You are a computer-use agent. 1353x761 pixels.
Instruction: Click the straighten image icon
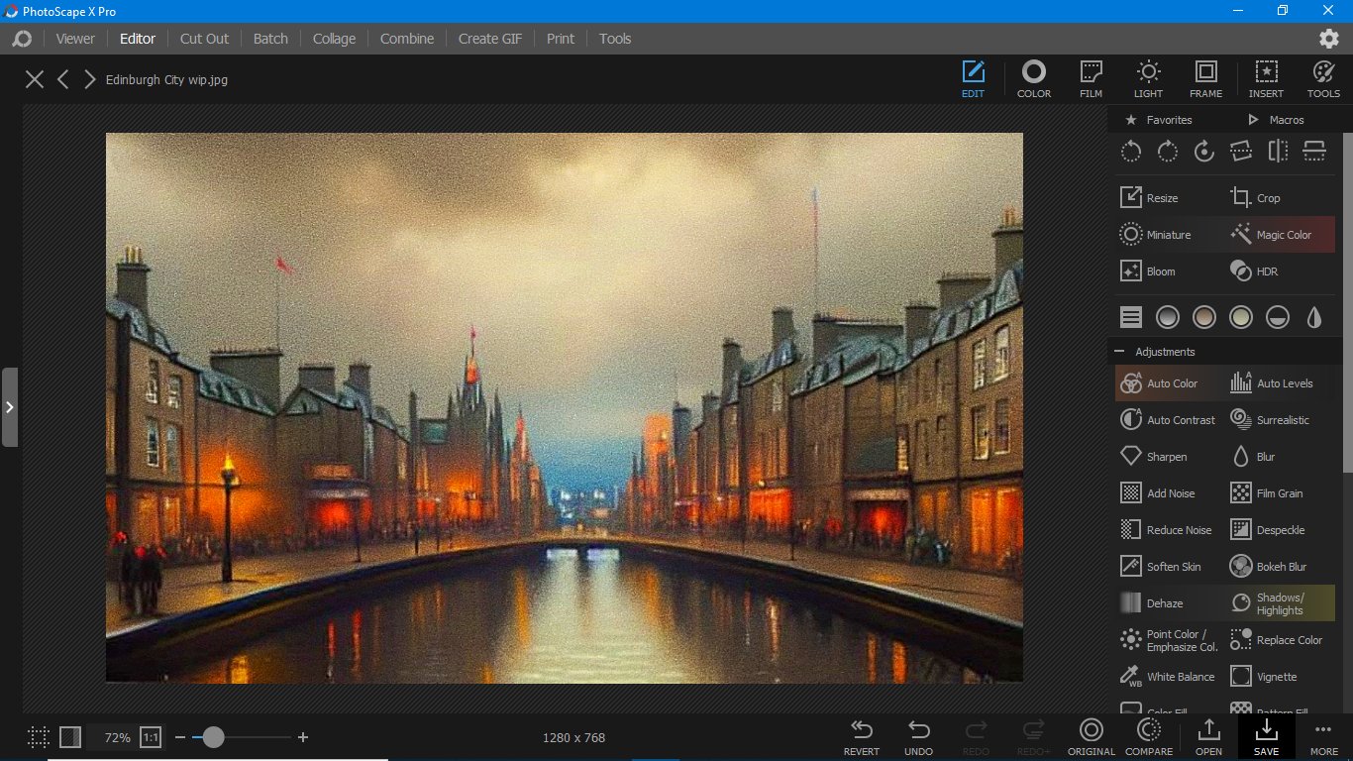(x=1241, y=152)
